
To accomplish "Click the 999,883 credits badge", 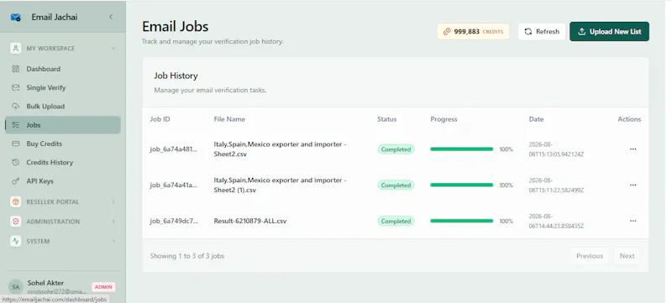I will pyautogui.click(x=473, y=32).
